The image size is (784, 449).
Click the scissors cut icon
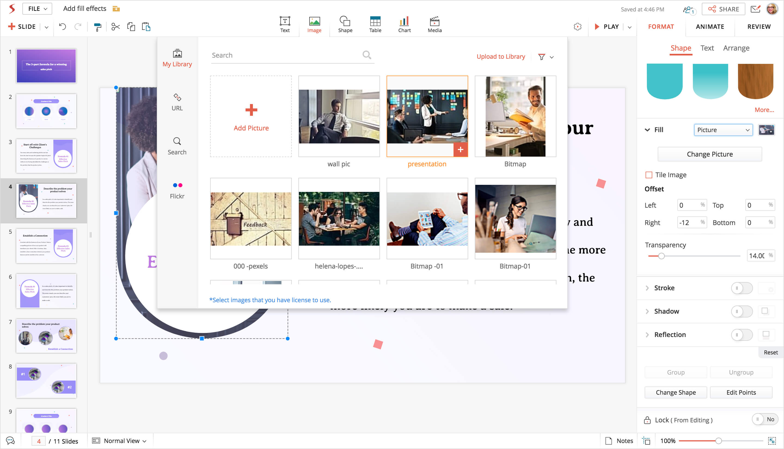pyautogui.click(x=115, y=27)
